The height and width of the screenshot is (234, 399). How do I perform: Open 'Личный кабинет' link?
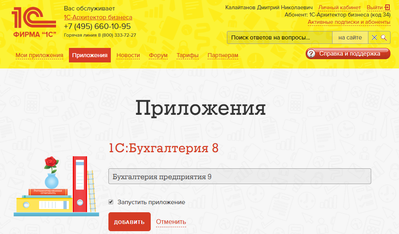(339, 8)
